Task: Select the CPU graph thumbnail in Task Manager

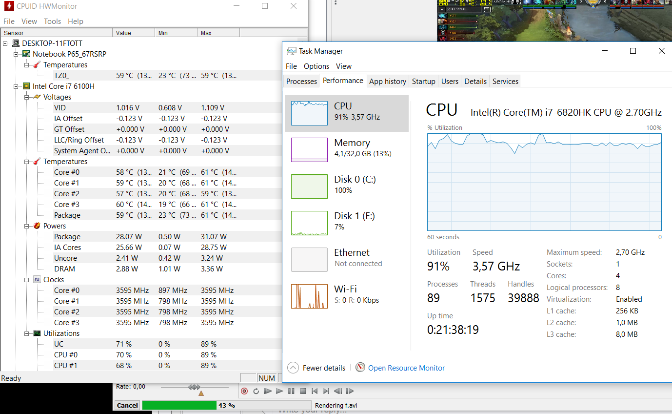Action: 309,113
